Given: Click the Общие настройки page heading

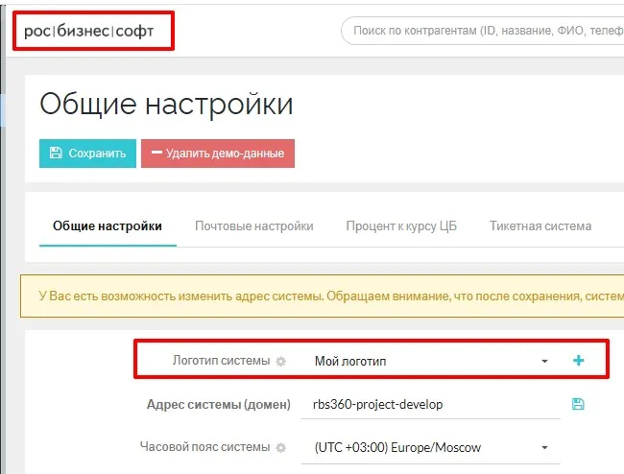Looking at the screenshot, I should (x=166, y=104).
